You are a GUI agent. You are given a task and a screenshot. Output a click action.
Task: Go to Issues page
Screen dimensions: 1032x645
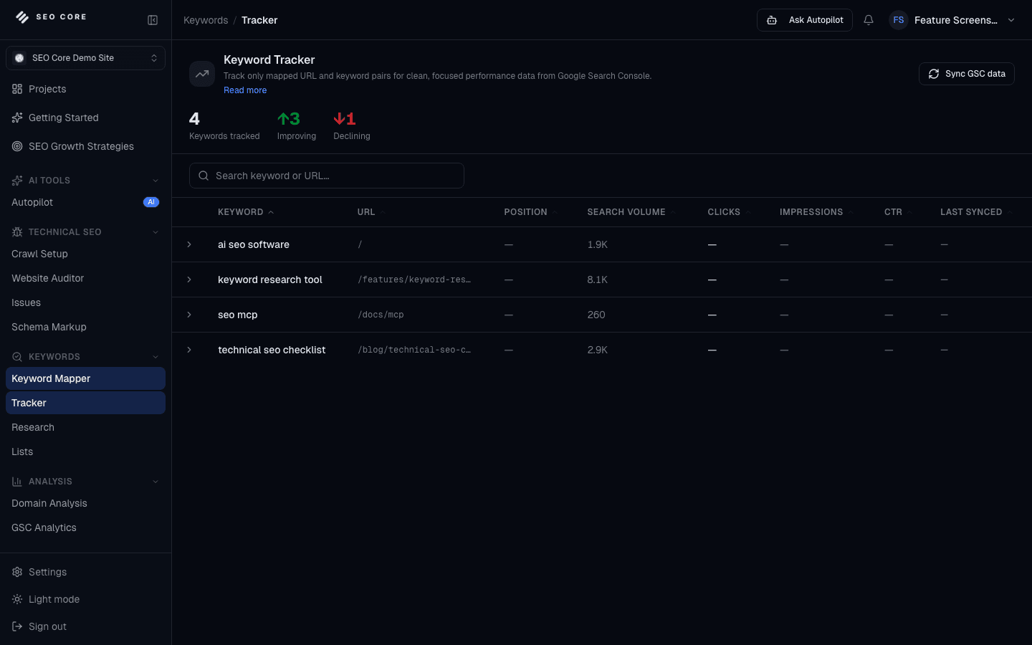pyautogui.click(x=86, y=302)
